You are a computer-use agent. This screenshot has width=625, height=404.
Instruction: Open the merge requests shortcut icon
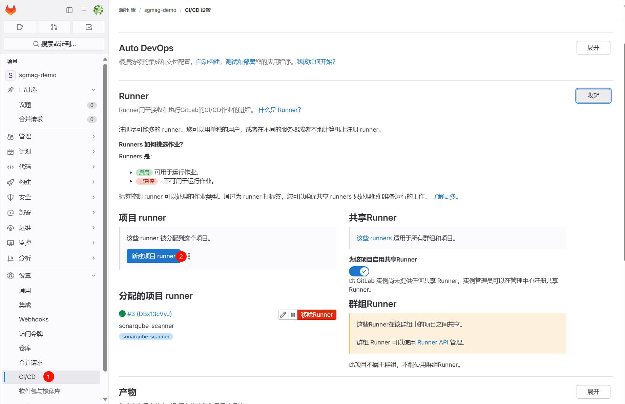54,27
